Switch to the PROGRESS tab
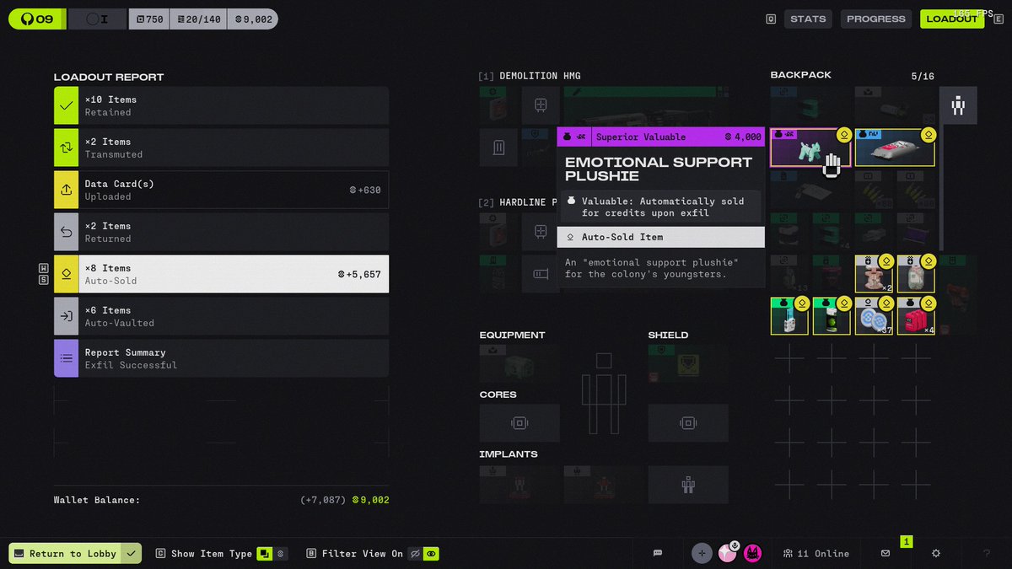This screenshot has height=569, width=1012. 876,19
